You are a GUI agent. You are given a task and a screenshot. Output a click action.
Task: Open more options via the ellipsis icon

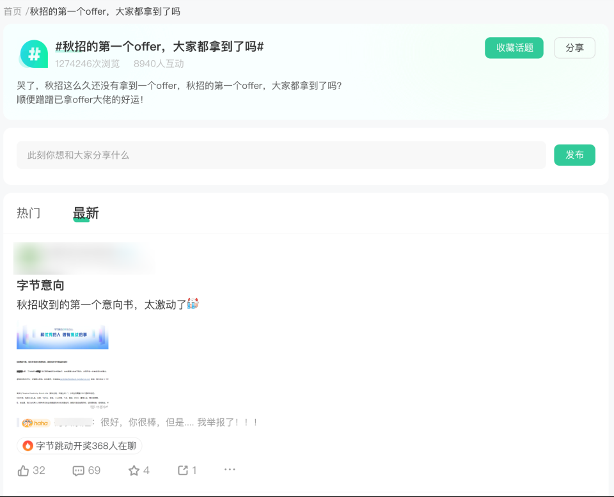[x=230, y=470]
